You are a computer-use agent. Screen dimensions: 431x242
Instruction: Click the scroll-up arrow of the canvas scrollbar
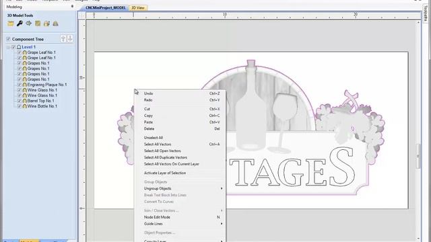[x=418, y=23]
